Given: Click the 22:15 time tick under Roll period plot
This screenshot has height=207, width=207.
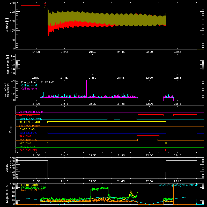Looking at the screenshot, I should (x=177, y=78).
